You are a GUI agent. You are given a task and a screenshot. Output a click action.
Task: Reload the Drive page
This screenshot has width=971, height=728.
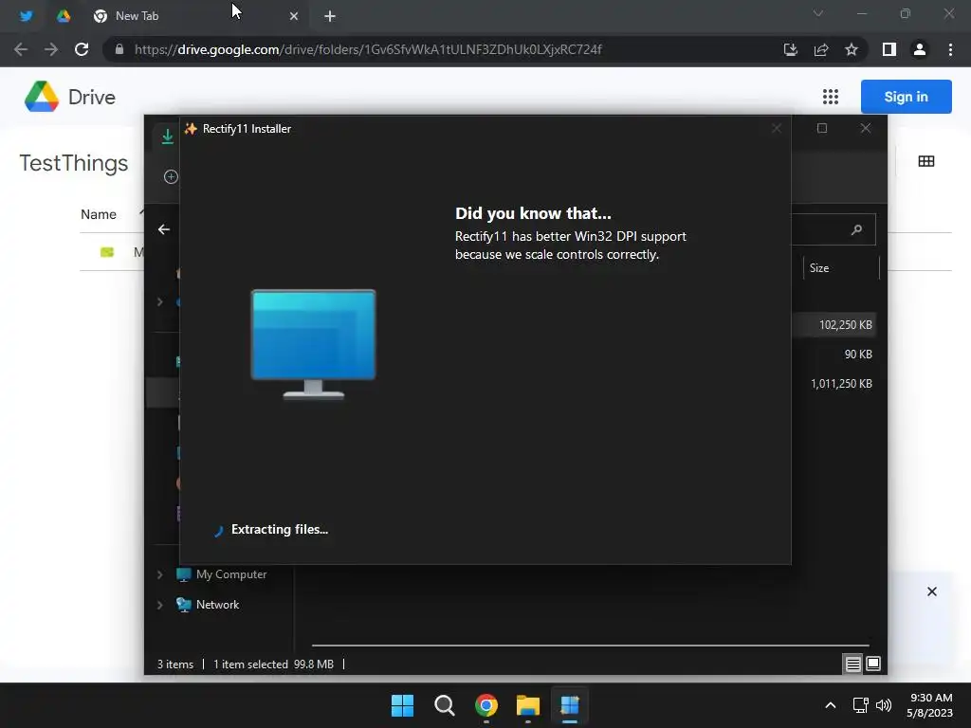pyautogui.click(x=82, y=49)
